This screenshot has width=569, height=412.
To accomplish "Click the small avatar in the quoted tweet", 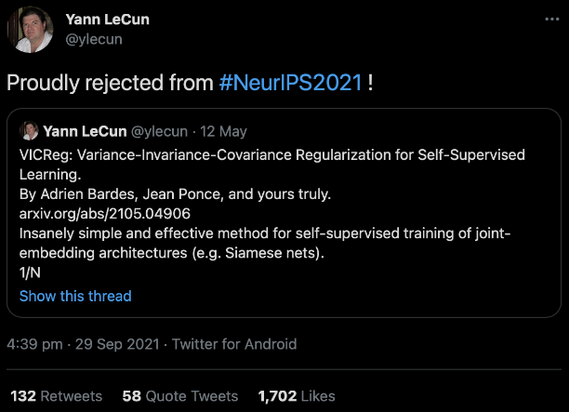I will [x=30, y=131].
